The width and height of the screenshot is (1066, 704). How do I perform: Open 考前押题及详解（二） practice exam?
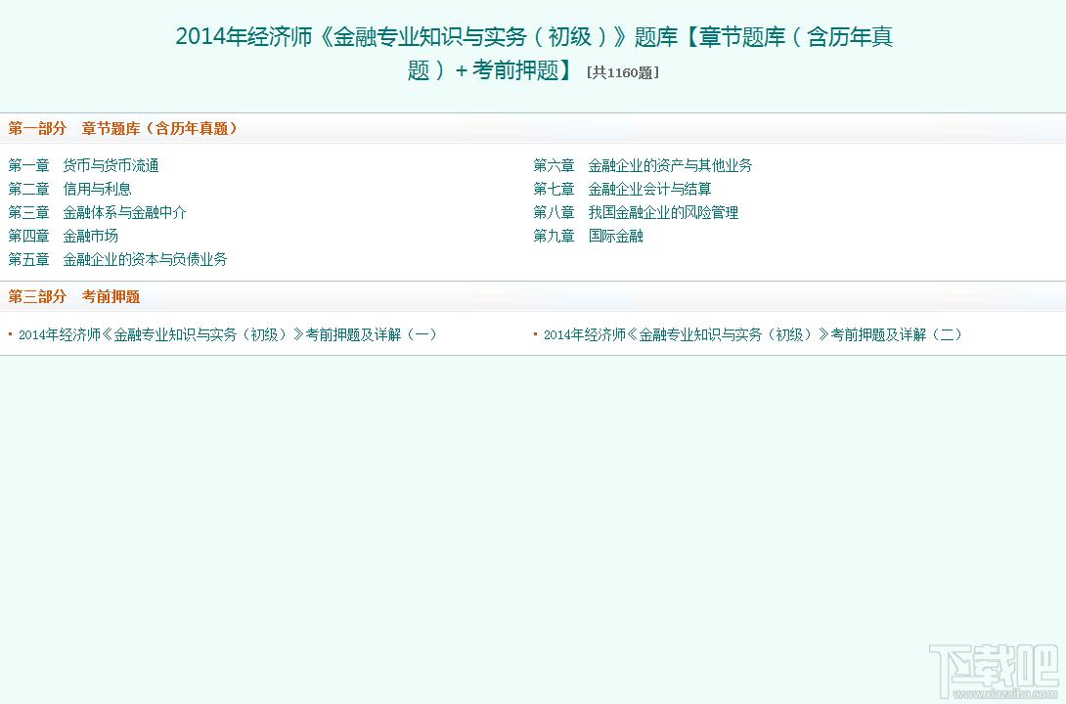[x=753, y=334]
